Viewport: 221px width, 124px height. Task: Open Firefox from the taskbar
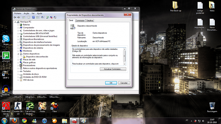tap(14, 121)
